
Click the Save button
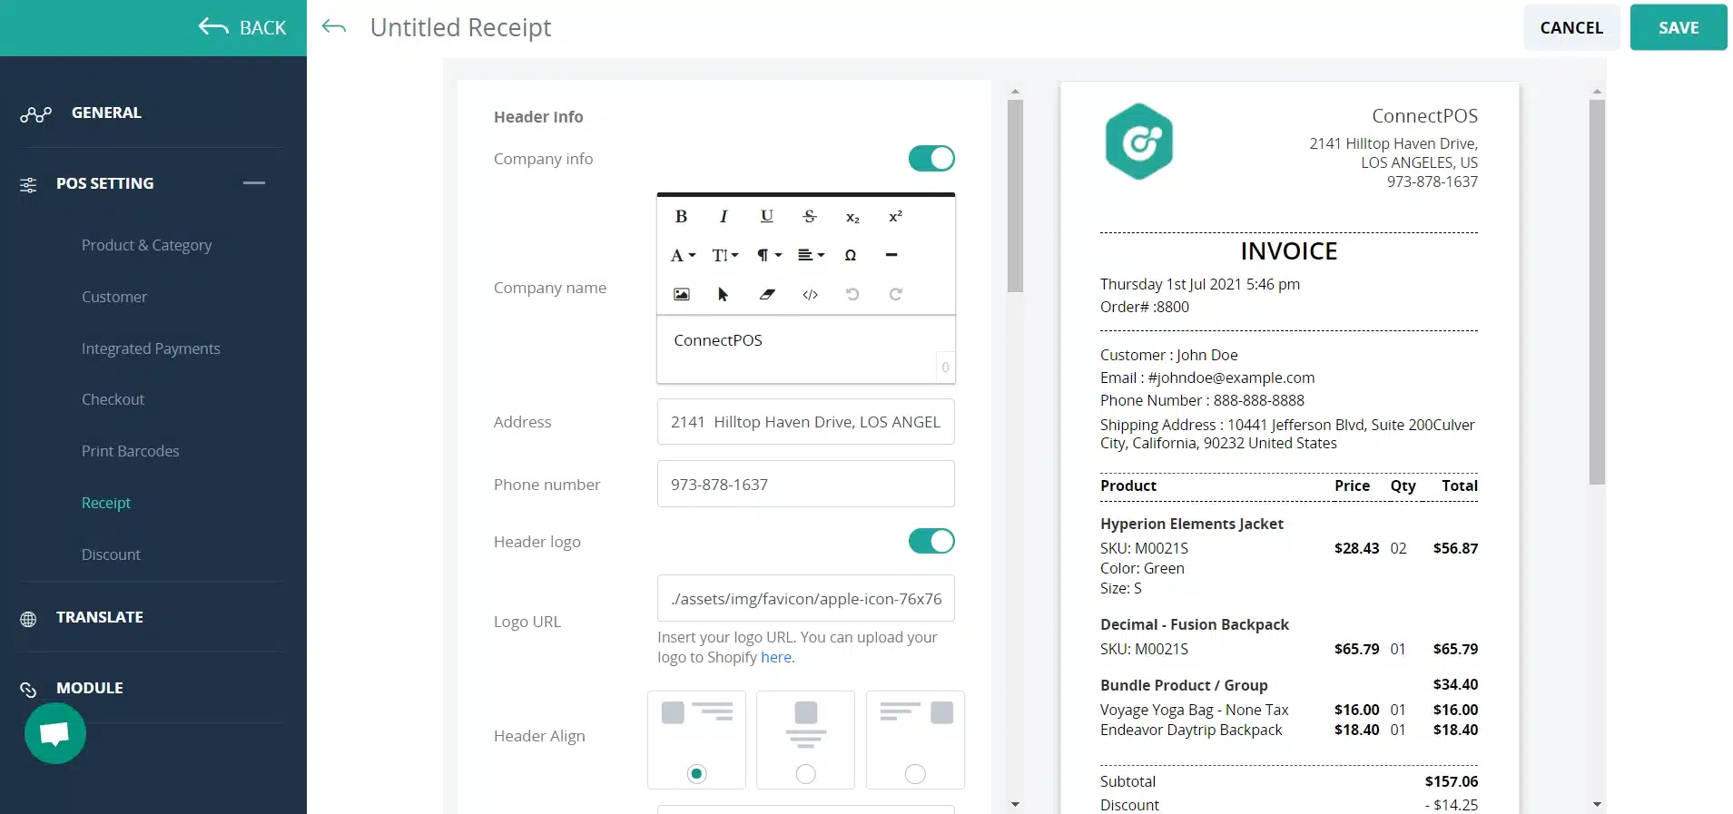click(x=1678, y=27)
